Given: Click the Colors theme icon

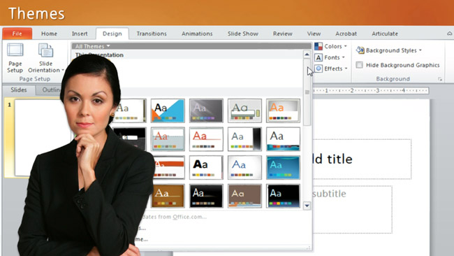Looking at the screenshot, I should (x=318, y=46).
